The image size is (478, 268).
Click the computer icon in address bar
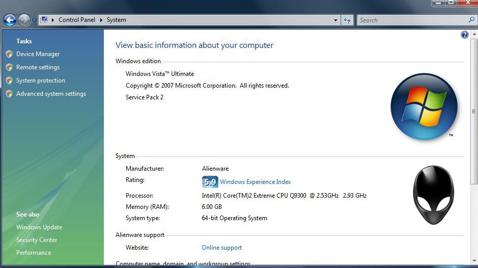(x=44, y=20)
